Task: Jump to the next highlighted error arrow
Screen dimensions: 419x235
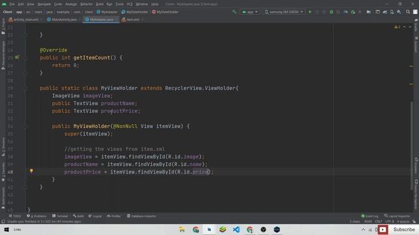Action: [x=410, y=27]
